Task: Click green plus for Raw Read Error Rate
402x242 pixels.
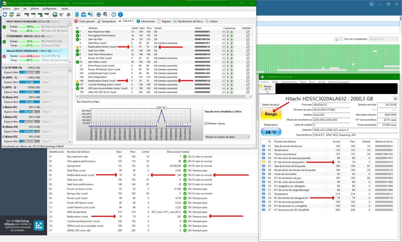Action: (x=232, y=32)
